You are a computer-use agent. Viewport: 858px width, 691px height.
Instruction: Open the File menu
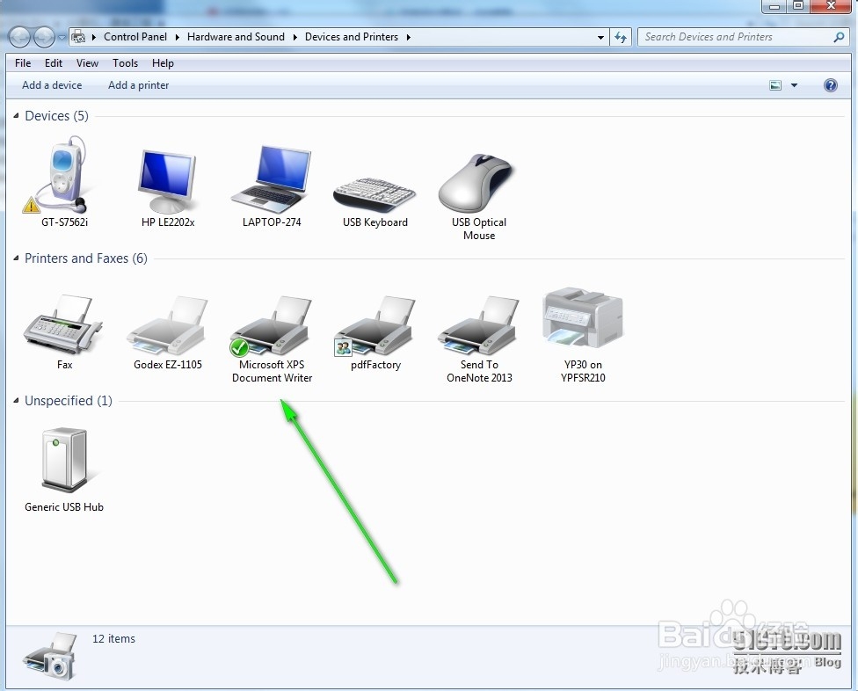23,63
